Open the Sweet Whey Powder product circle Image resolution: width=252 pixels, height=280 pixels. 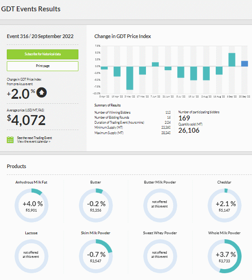(x=160, y=256)
